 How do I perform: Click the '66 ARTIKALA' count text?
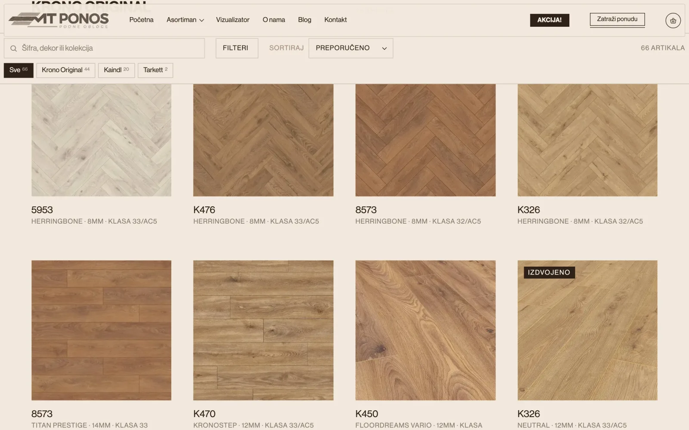(x=662, y=48)
